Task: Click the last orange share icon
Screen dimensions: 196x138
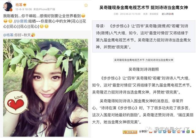Action: click(193, 132)
